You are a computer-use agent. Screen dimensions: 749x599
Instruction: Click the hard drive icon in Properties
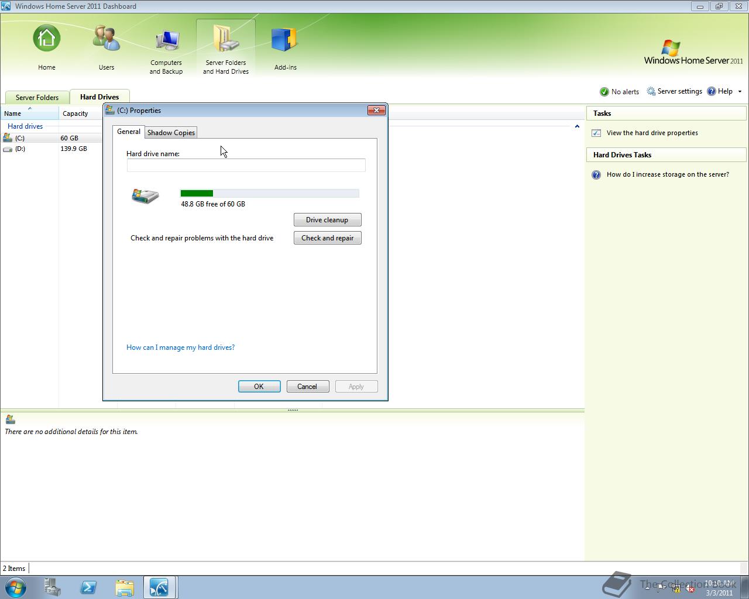click(x=145, y=196)
